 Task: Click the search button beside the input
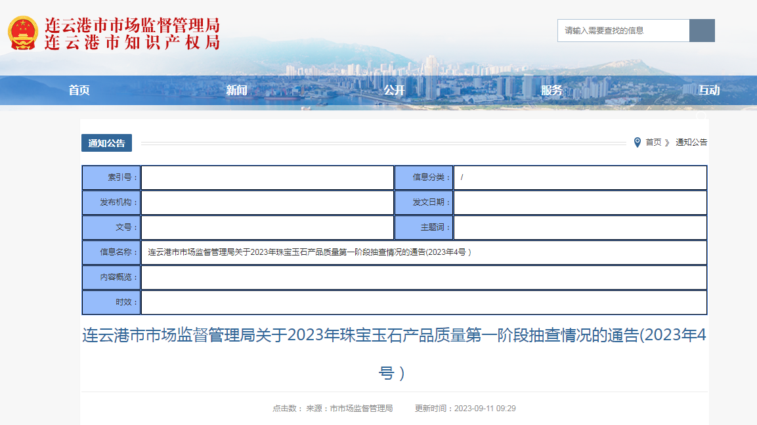(702, 30)
